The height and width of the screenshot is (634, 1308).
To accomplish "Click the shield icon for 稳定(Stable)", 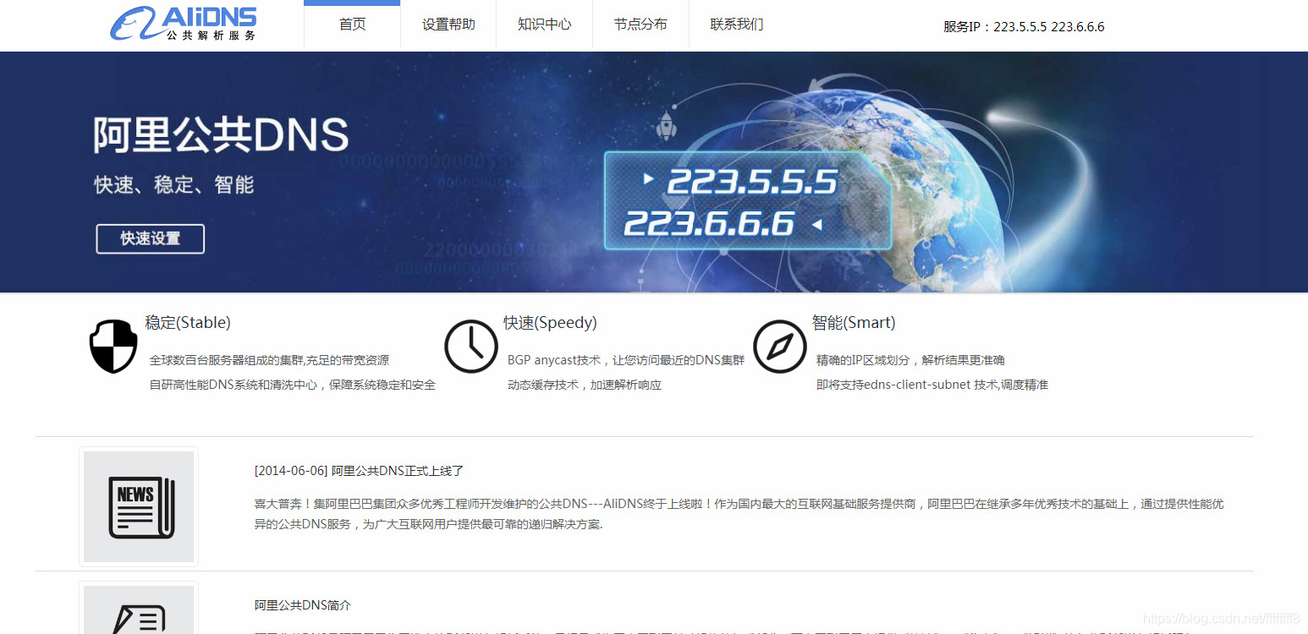I will point(113,347).
